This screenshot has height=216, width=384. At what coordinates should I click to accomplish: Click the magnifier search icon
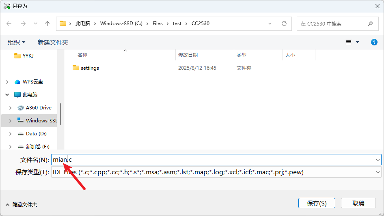[x=370, y=24]
